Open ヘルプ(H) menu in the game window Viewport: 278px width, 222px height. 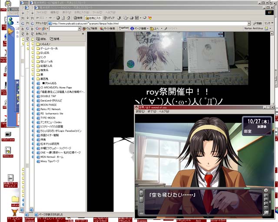click(x=164, y=111)
